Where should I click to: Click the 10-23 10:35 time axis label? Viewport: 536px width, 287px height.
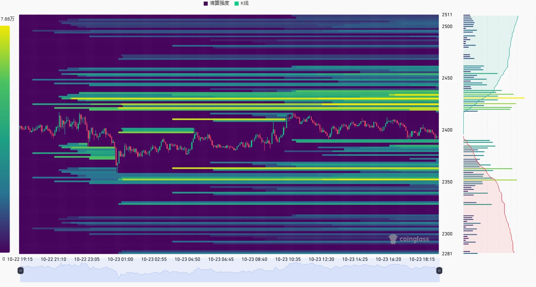click(x=288, y=259)
